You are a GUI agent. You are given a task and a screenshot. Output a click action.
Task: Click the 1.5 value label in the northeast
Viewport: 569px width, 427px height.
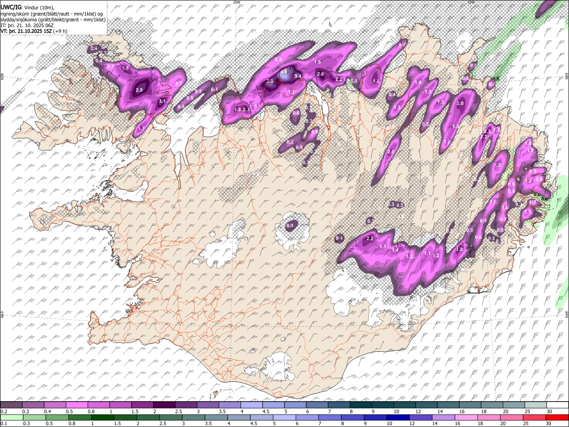[x=428, y=92]
